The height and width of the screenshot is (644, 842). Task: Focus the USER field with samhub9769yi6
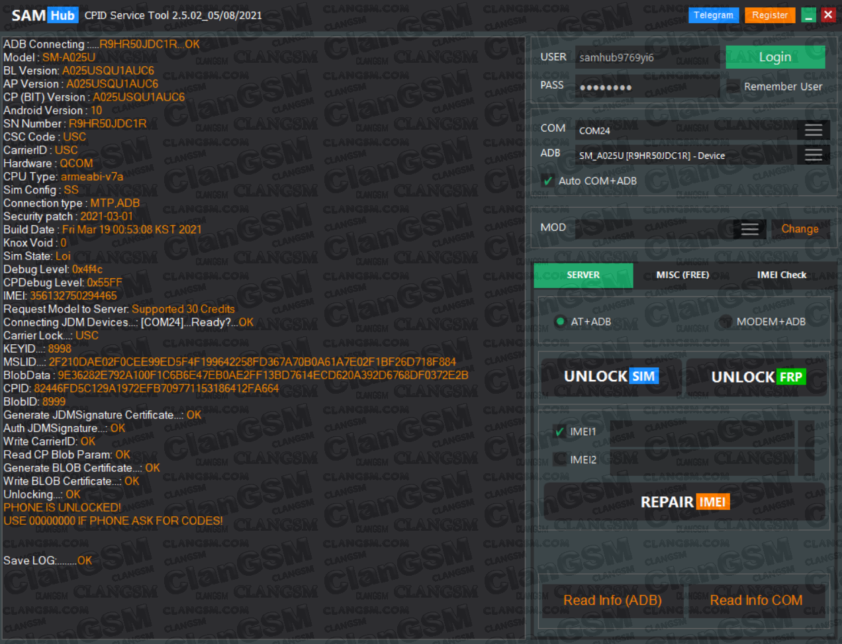click(647, 58)
